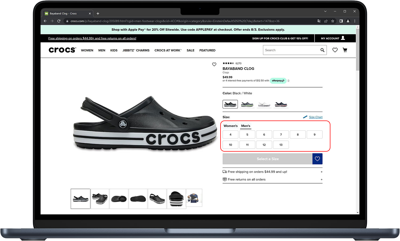Open MY ACCOUNT
Image resolution: width=400 pixels, height=241 pixels.
[x=333, y=38]
